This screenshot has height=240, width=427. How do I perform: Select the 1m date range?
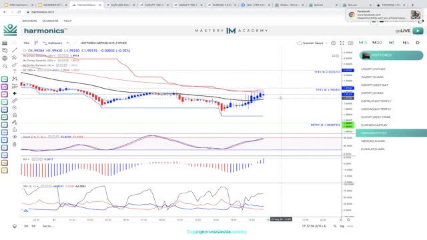click(x=33, y=226)
